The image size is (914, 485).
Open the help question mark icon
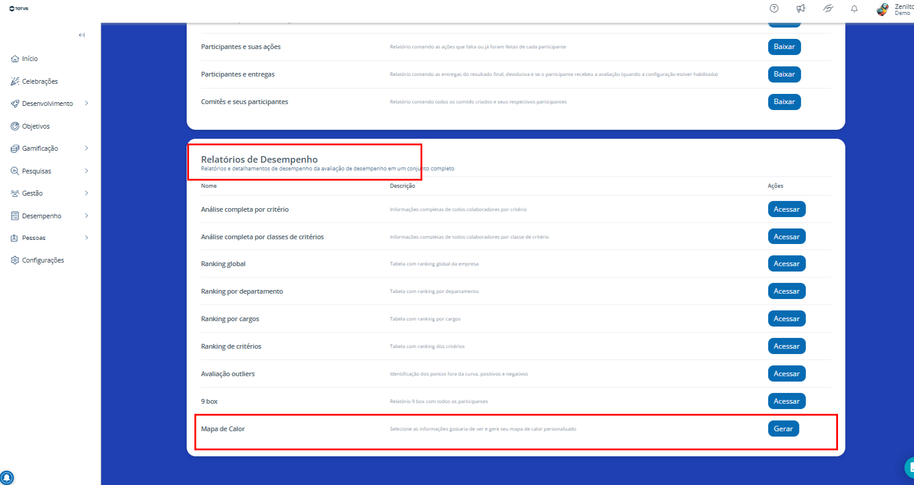point(774,8)
